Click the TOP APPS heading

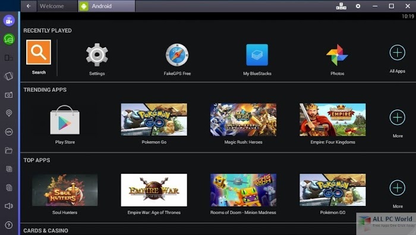[x=37, y=160]
